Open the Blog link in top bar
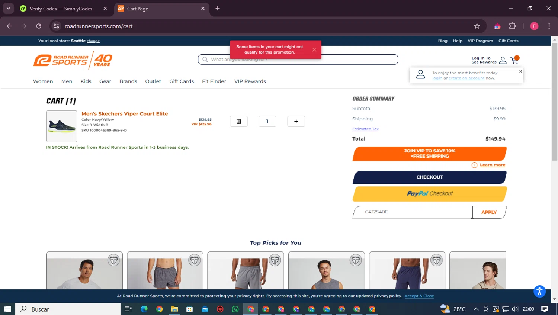This screenshot has height=315, width=558. (x=443, y=41)
